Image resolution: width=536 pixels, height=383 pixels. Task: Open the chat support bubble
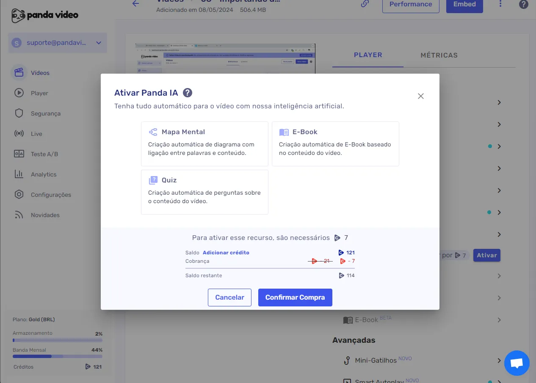coord(517,363)
